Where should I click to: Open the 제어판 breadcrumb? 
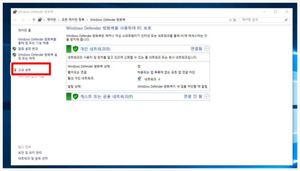click(52, 20)
